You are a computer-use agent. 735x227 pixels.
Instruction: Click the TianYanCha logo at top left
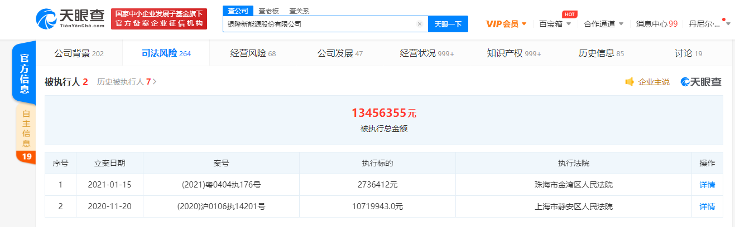[70, 19]
